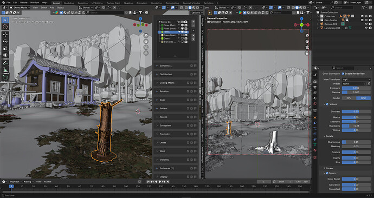
Task: Collapse the Biome 03 group
Action: click(159, 22)
